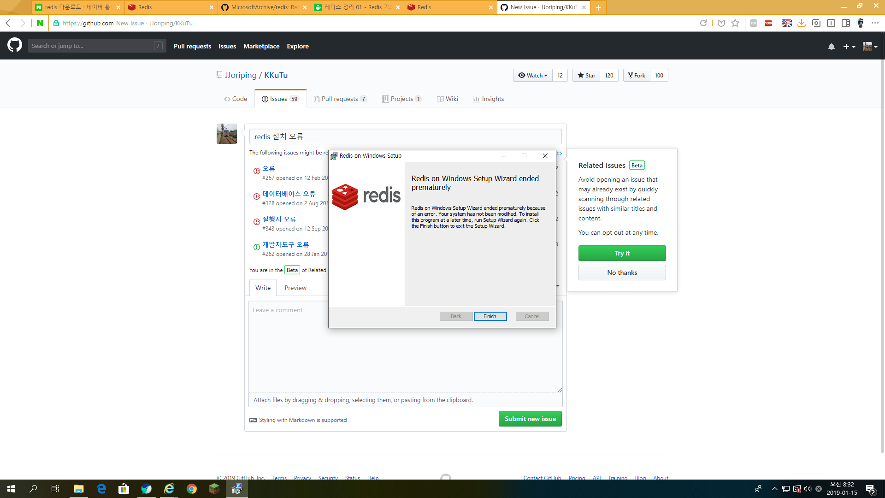The height and width of the screenshot is (498, 885).
Task: Open the profile avatar menu
Action: click(869, 46)
